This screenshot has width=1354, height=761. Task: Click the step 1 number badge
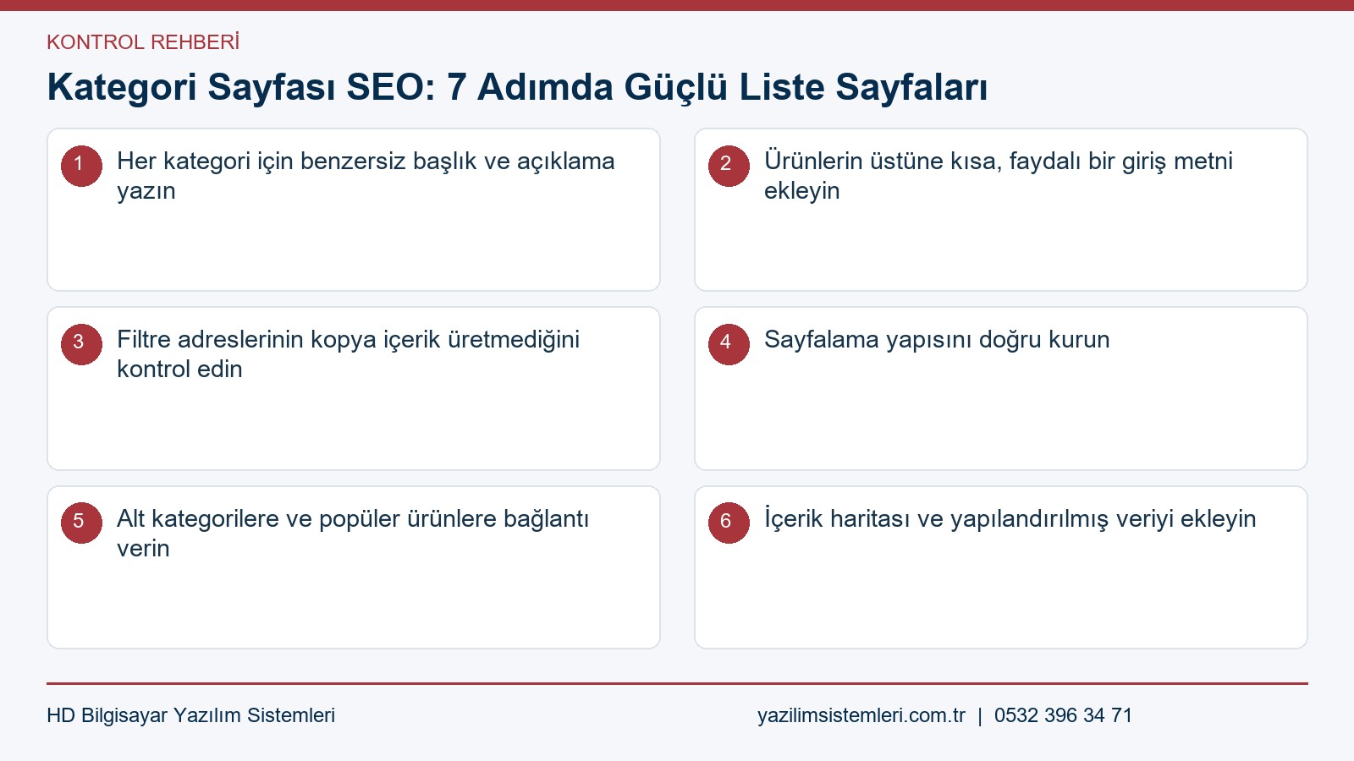click(81, 166)
